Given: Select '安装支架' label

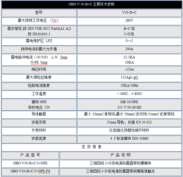Looking at the screenshot, I should [39, 122].
